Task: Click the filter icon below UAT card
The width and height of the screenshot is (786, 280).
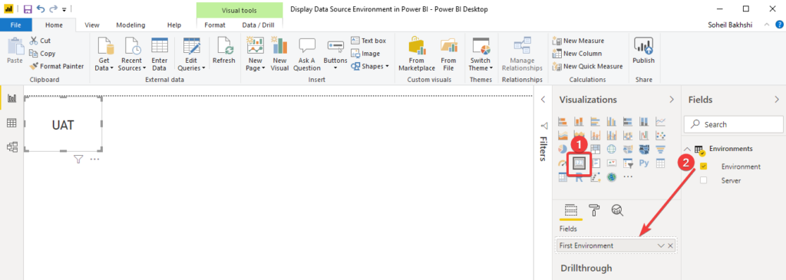Action: point(78,160)
